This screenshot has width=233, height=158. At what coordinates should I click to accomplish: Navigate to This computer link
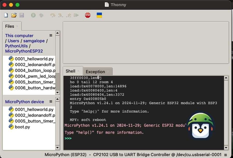19,36
